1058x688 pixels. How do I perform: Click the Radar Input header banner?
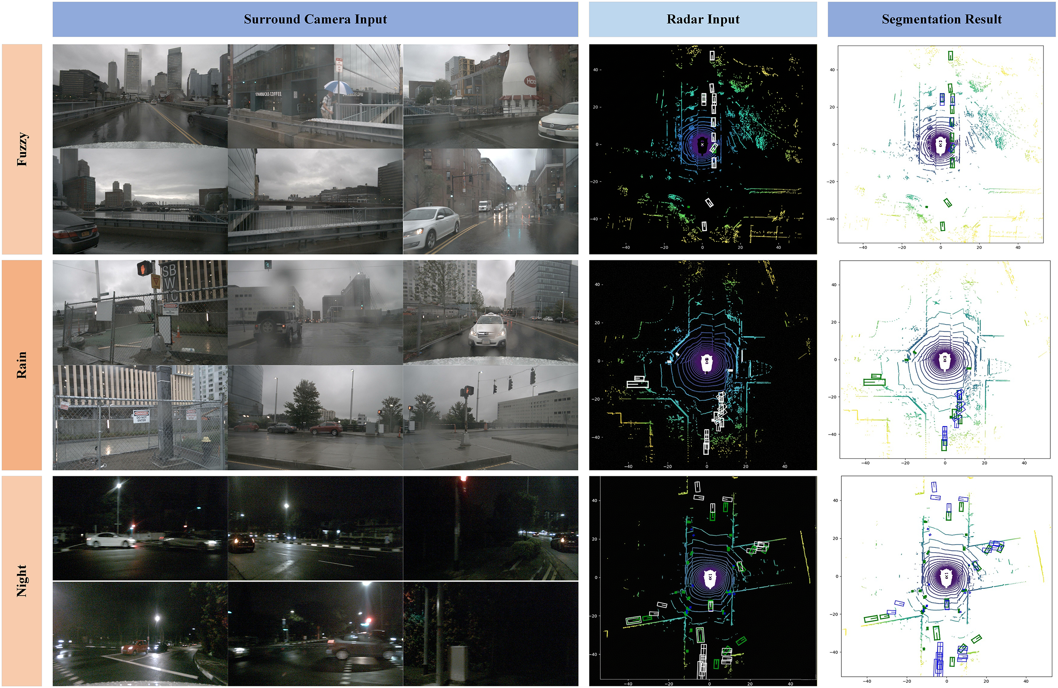tap(702, 19)
